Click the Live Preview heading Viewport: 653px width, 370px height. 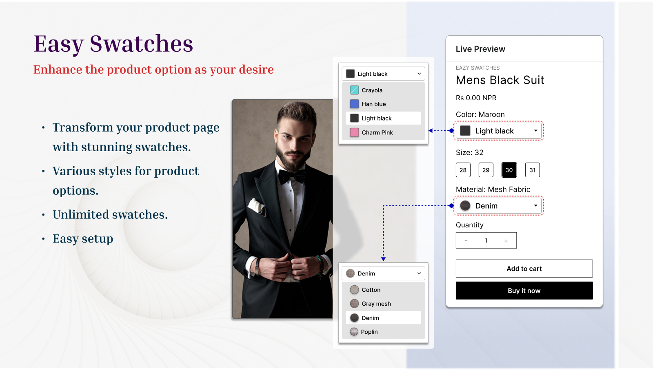(480, 49)
